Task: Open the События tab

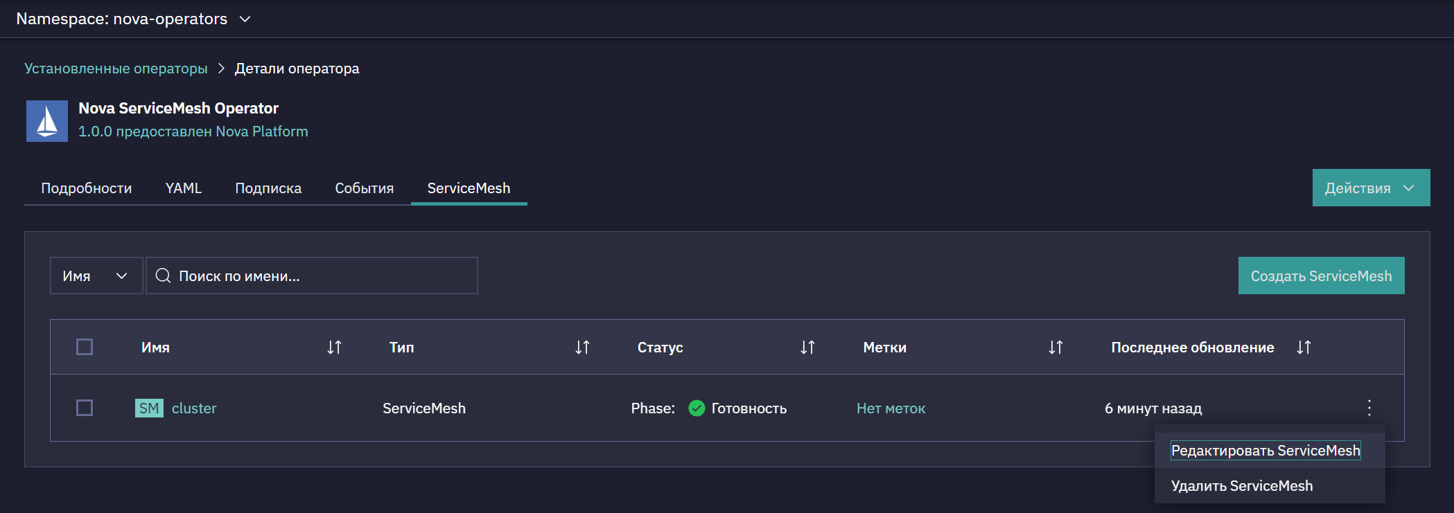Action: (365, 188)
